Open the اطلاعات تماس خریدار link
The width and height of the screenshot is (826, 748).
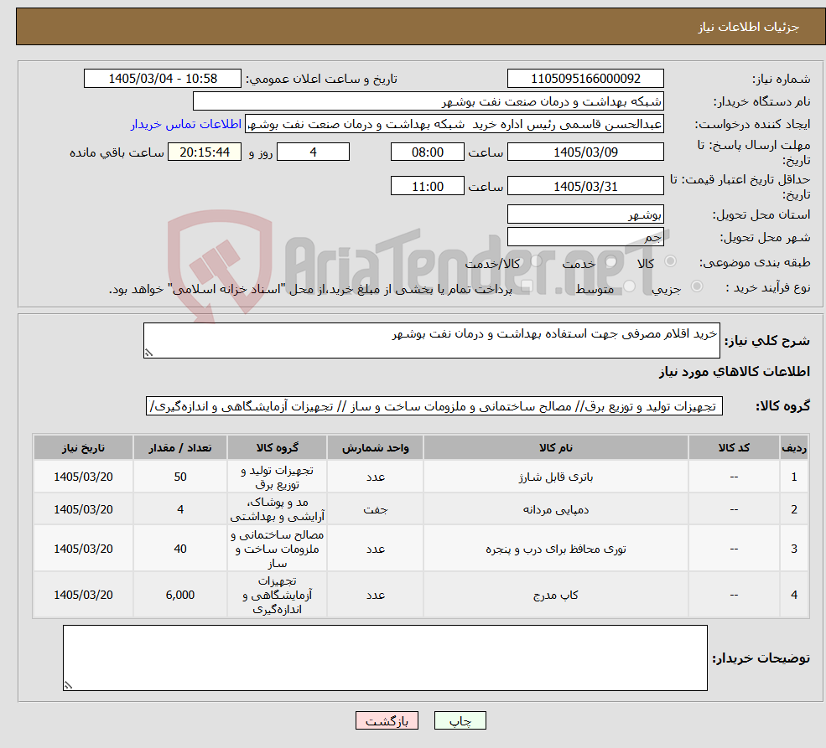pos(186,124)
